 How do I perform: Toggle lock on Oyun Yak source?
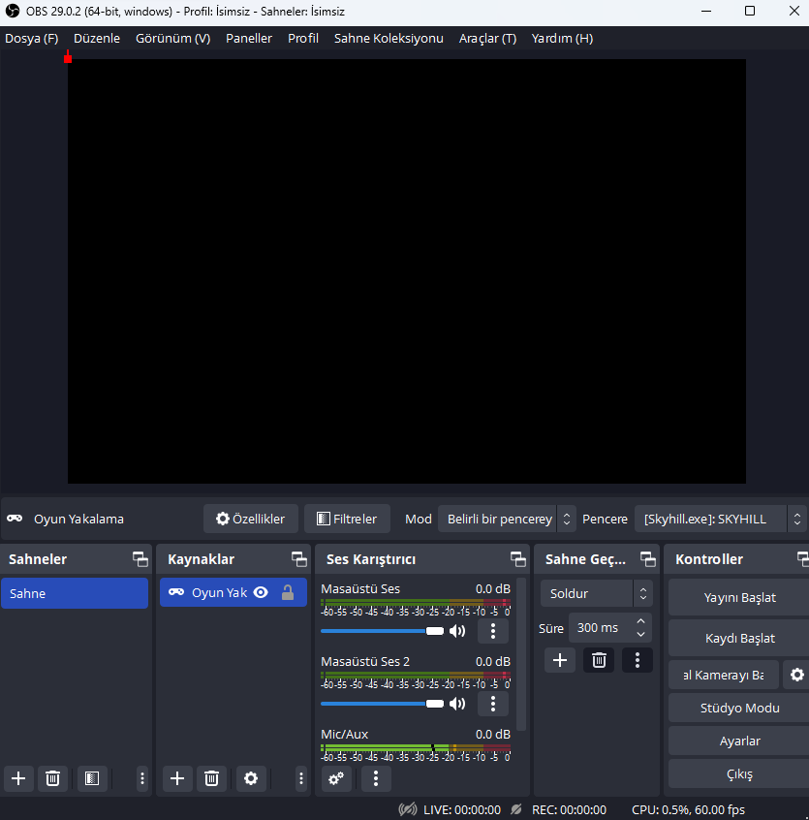point(288,592)
